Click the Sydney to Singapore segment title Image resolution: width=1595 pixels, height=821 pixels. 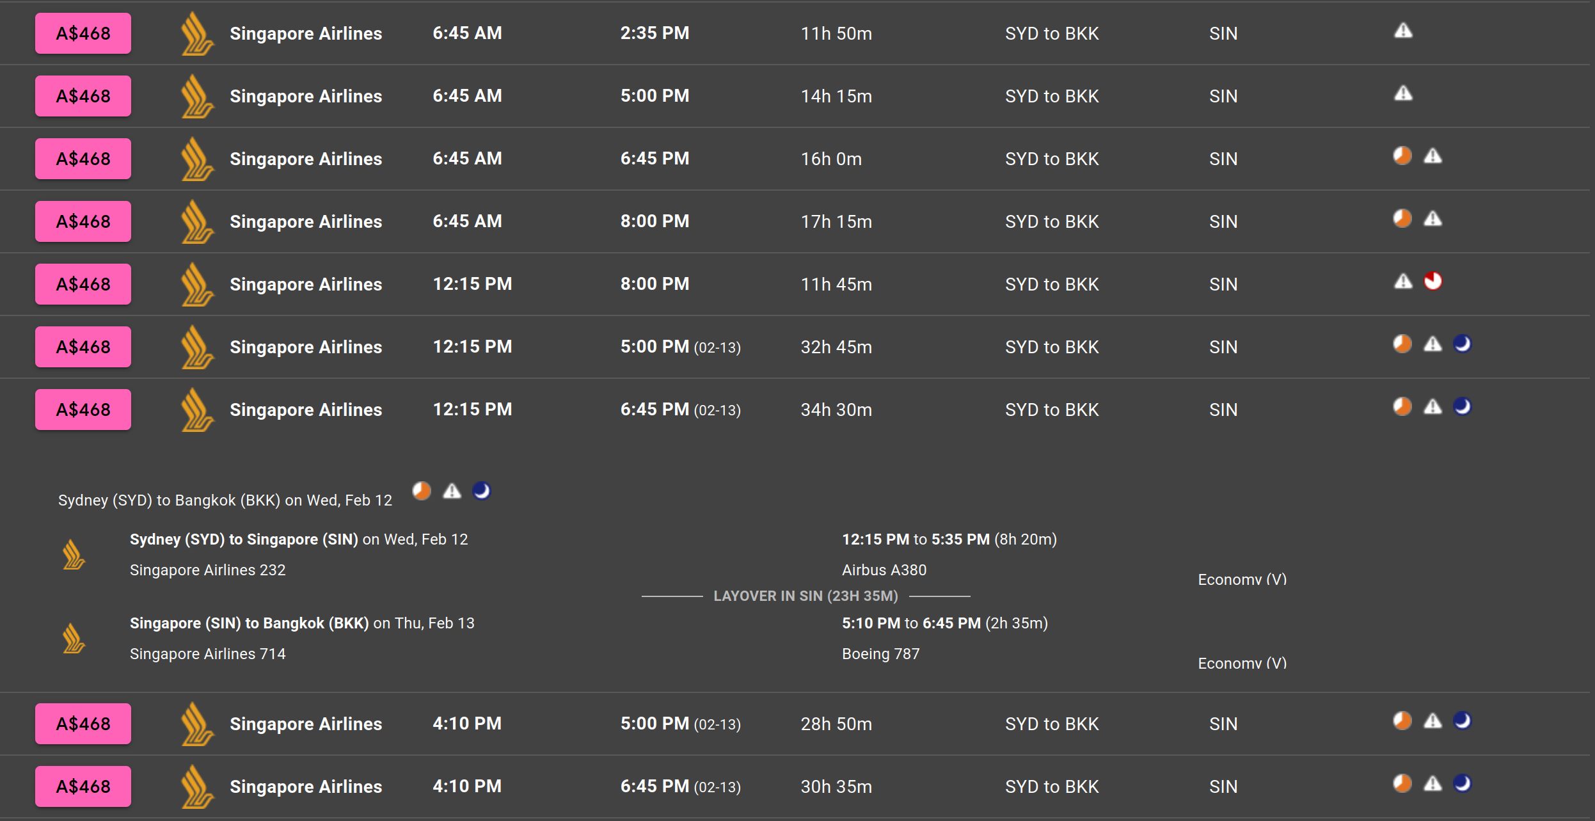pyautogui.click(x=244, y=539)
